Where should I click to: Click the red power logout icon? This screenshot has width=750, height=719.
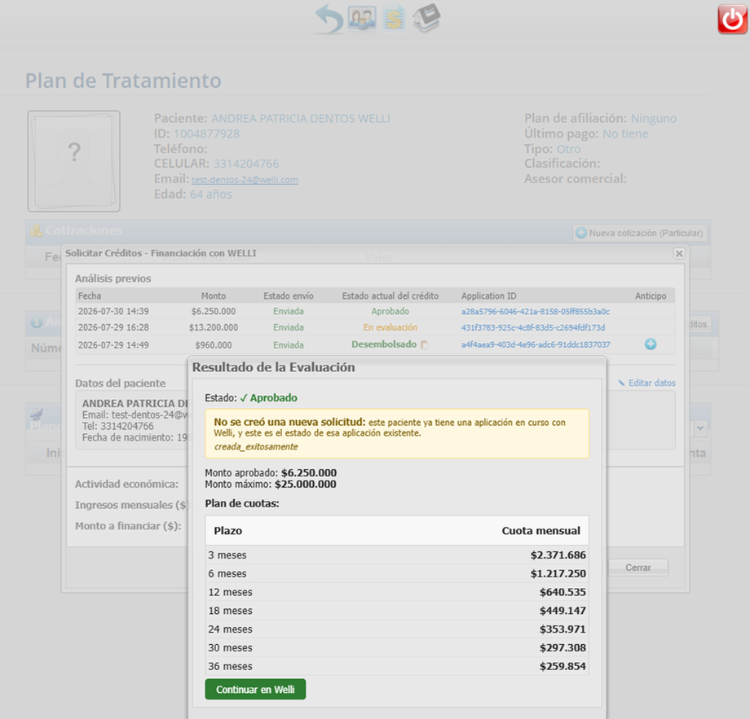(732, 19)
